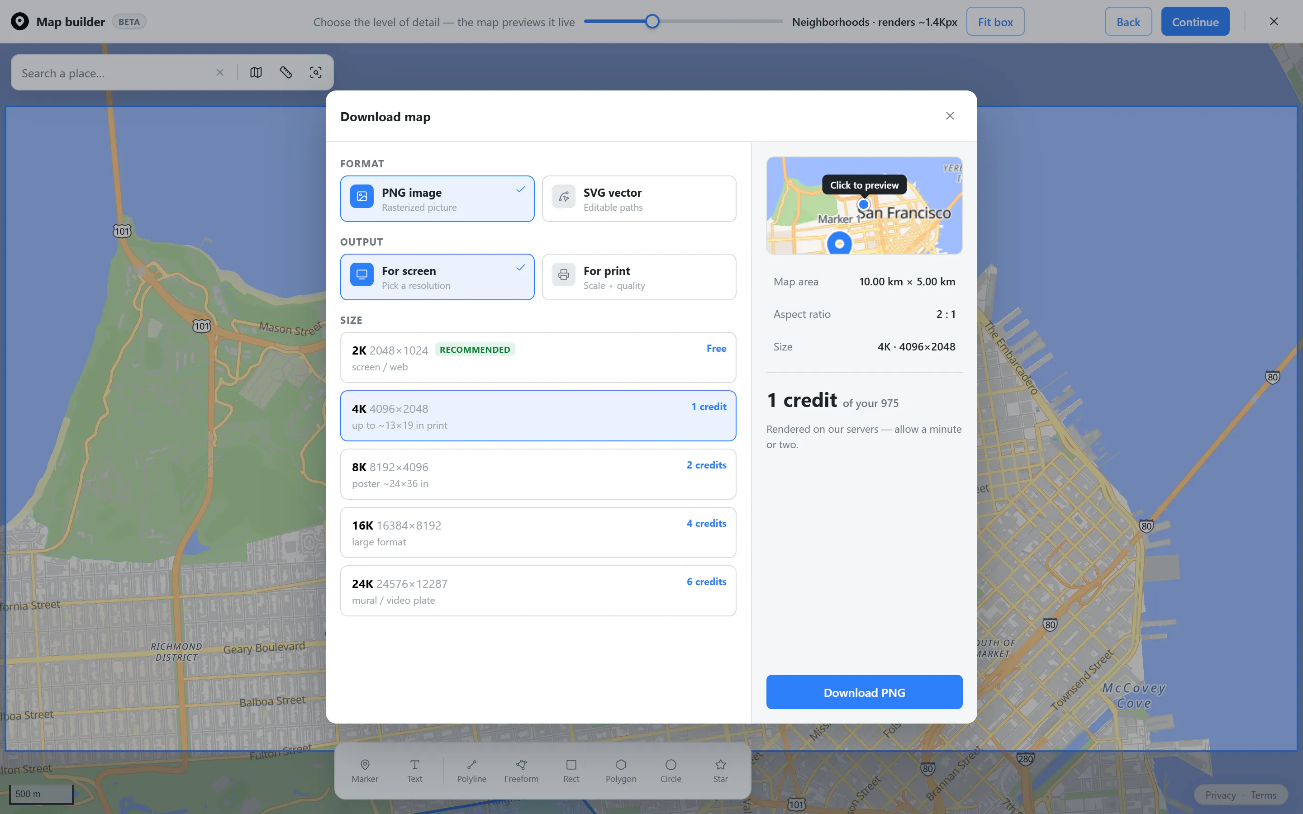Click the PNG image format icon
Viewport: 1303px width, 814px height.
[x=362, y=197]
